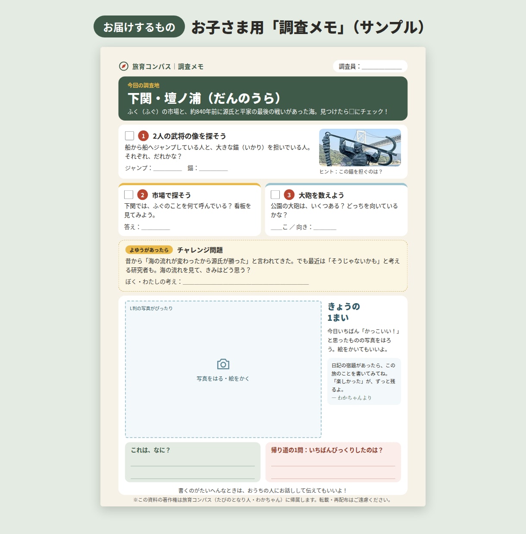
Task: Click the 錨 answer blank
Action: [x=213, y=168]
